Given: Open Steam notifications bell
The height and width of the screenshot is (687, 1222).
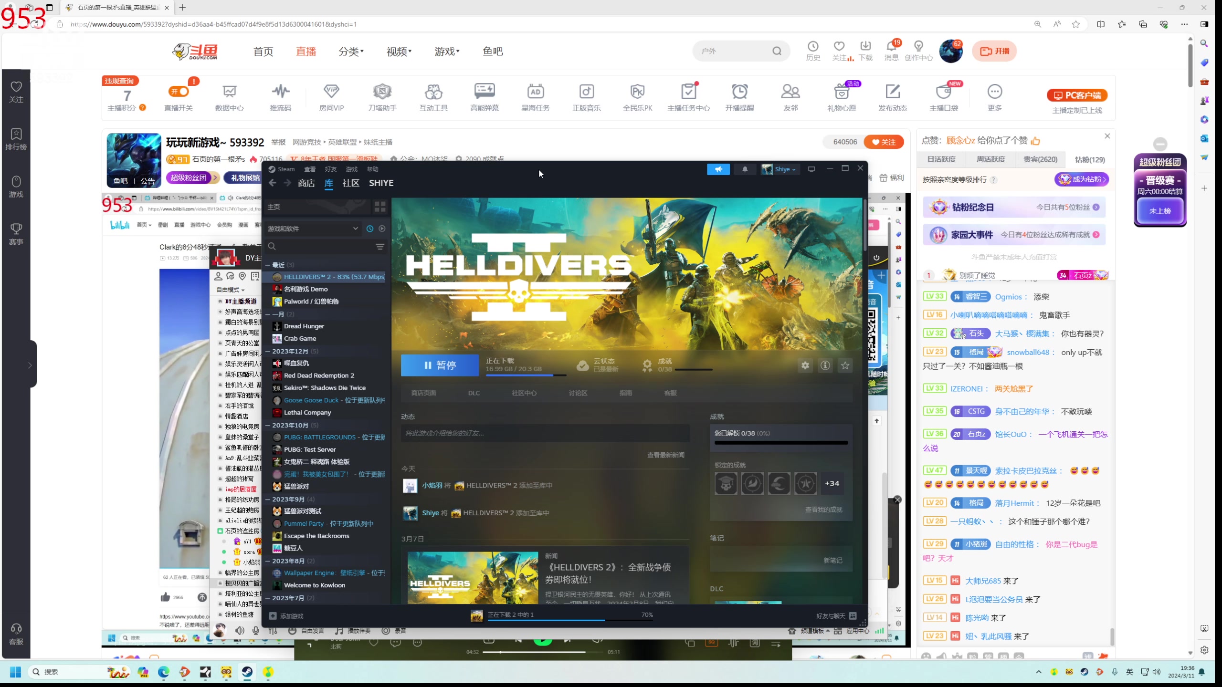Looking at the screenshot, I should coord(745,169).
